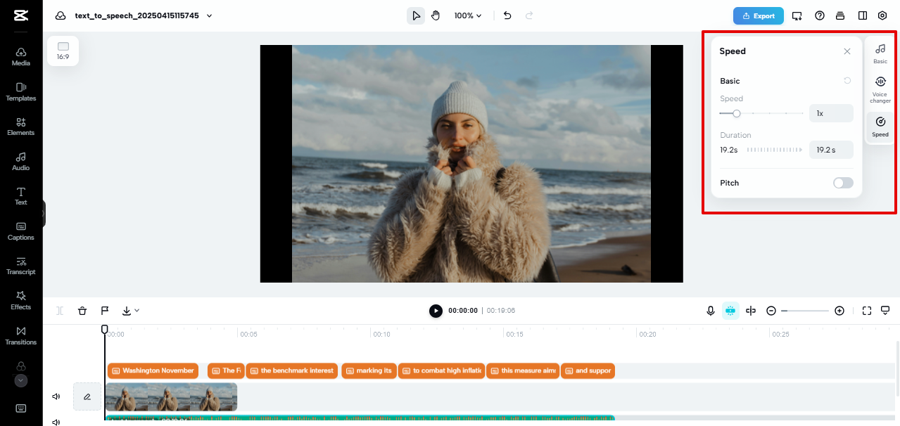
Task: Open the Elements panel
Action: (21, 127)
